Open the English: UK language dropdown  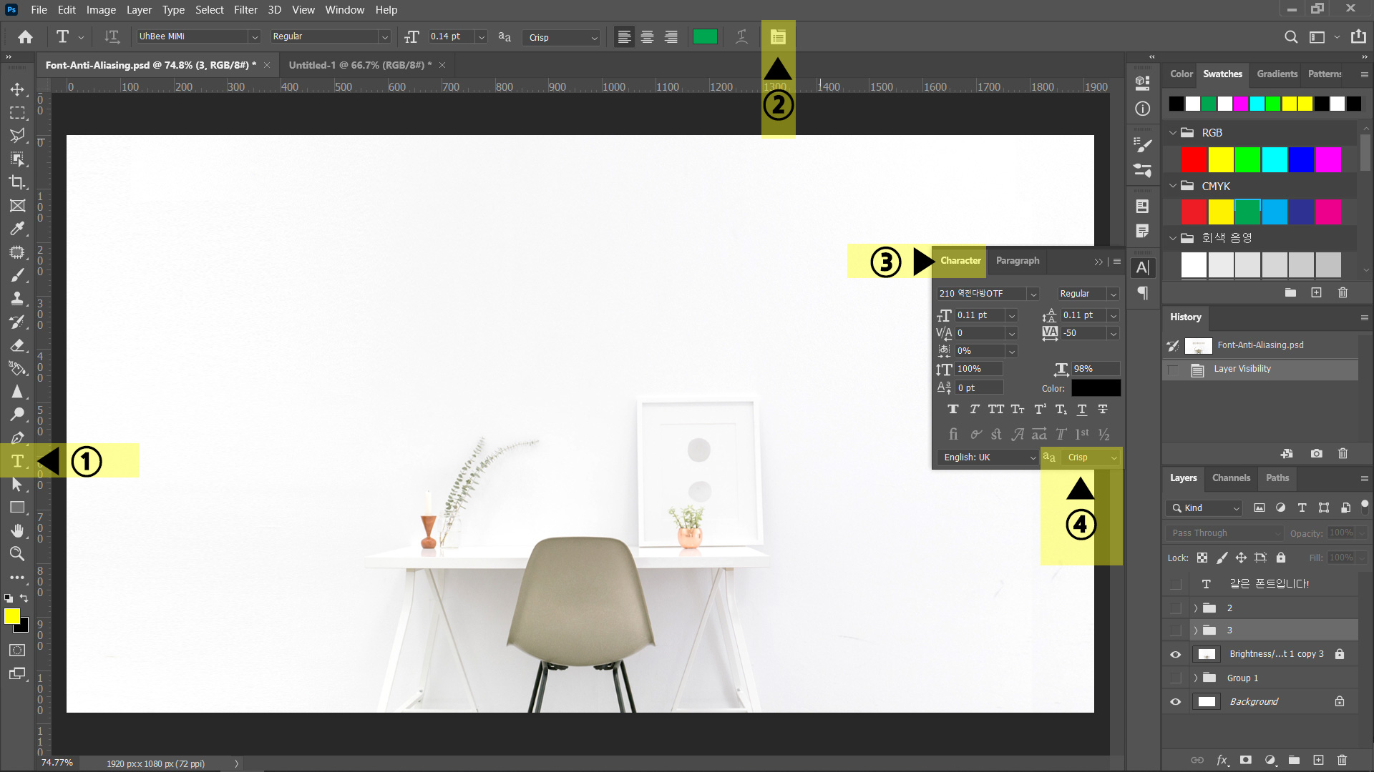(x=988, y=457)
